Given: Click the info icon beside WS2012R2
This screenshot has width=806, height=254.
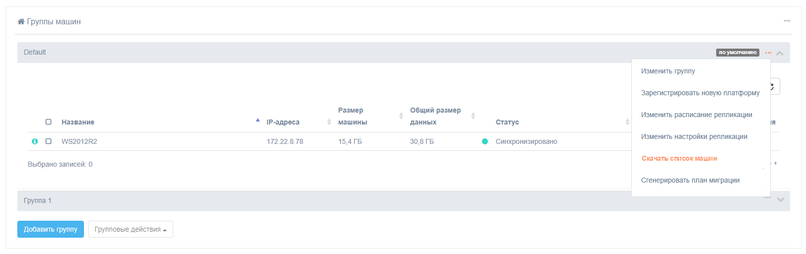Looking at the screenshot, I should (35, 141).
